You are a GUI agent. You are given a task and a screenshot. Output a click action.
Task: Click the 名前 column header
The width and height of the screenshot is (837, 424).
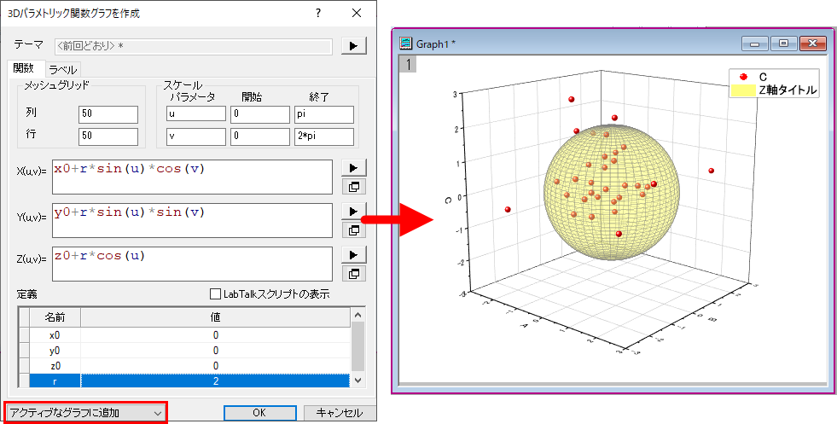tap(55, 317)
